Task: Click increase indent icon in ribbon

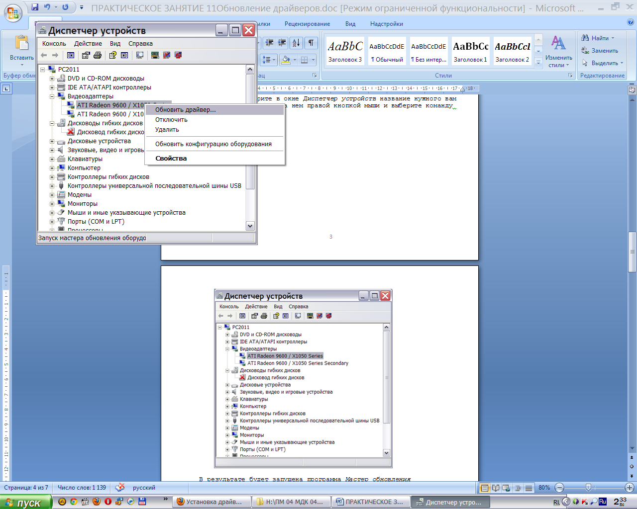Action: 282,43
